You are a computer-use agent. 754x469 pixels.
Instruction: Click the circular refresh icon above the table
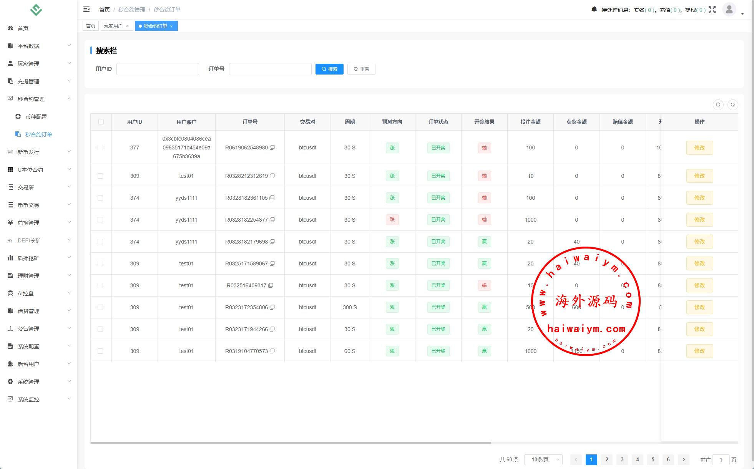click(733, 105)
